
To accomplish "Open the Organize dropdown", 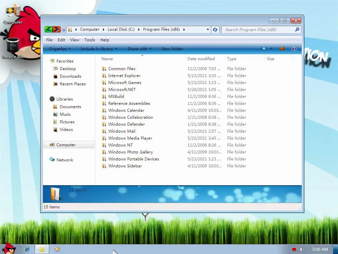I will (x=60, y=49).
